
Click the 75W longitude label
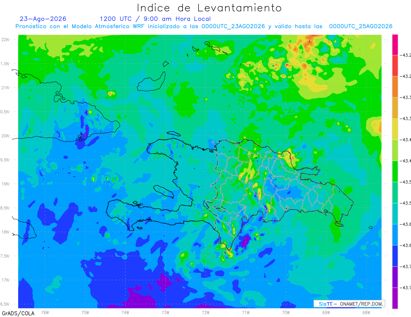(x=85, y=312)
